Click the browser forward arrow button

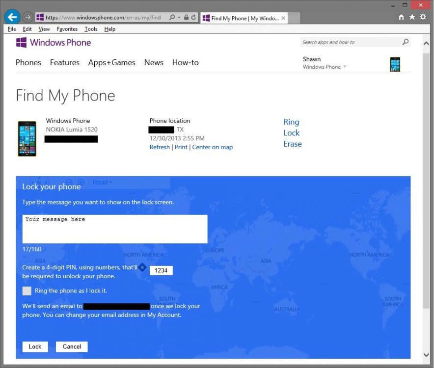(x=27, y=18)
